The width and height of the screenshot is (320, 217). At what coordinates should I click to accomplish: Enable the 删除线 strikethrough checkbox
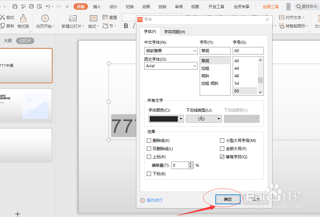[149, 140]
